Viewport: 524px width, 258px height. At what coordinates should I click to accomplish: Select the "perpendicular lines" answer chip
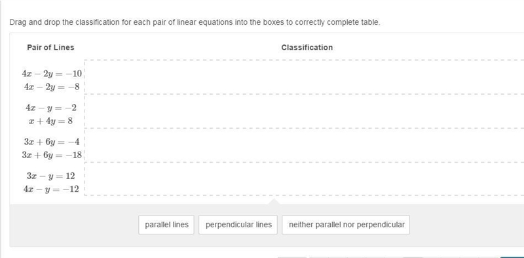238,225
